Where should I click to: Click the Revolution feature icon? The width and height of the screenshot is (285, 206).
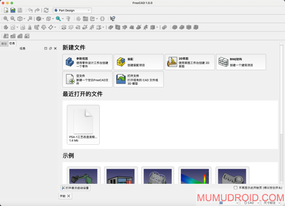click(x=71, y=28)
